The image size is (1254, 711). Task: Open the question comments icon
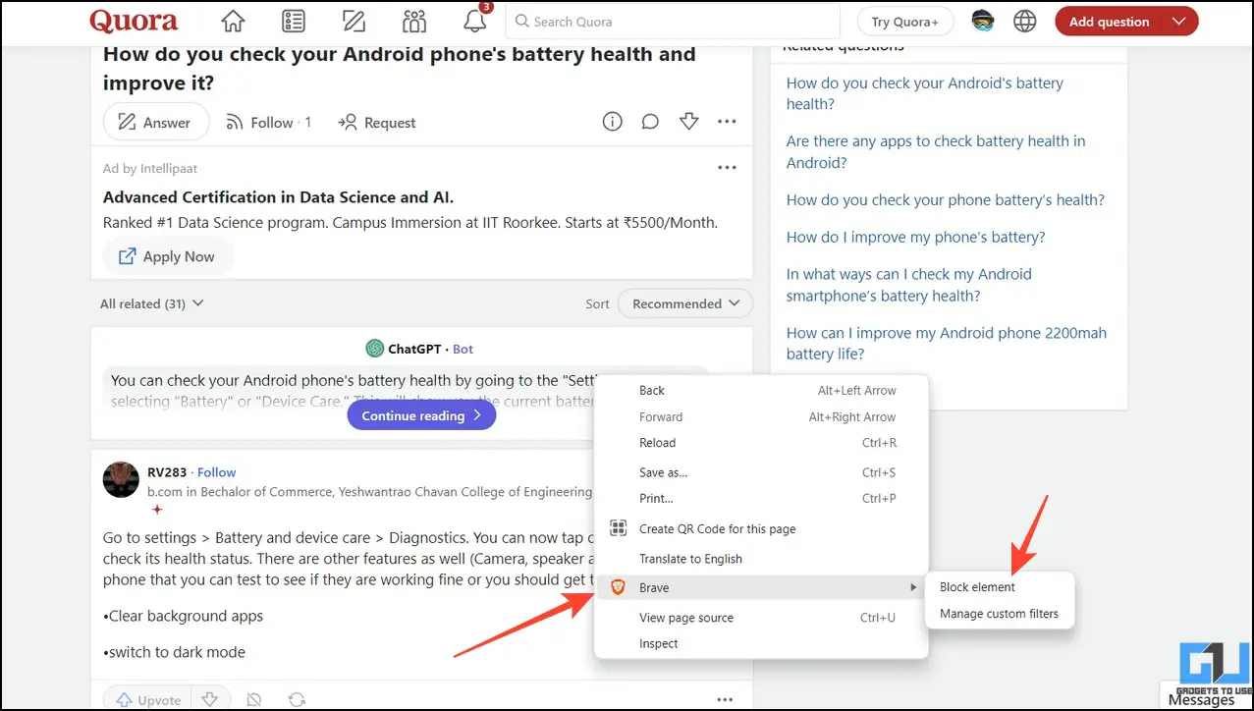click(650, 122)
